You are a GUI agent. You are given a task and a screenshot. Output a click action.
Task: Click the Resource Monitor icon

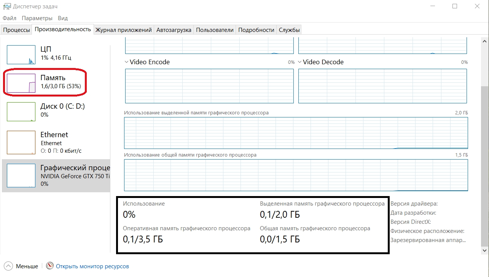click(50, 266)
